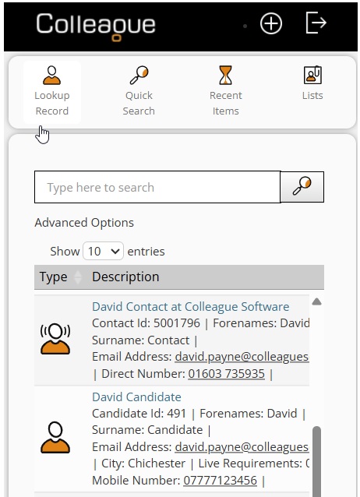Click direct number 01603 735935
Viewport: 360px width, 497px height.
pyautogui.click(x=227, y=374)
